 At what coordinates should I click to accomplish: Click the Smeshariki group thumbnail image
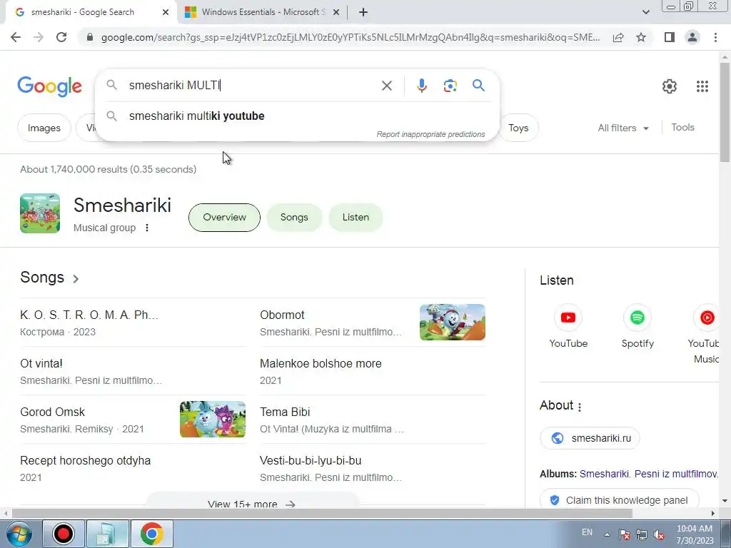point(40,213)
